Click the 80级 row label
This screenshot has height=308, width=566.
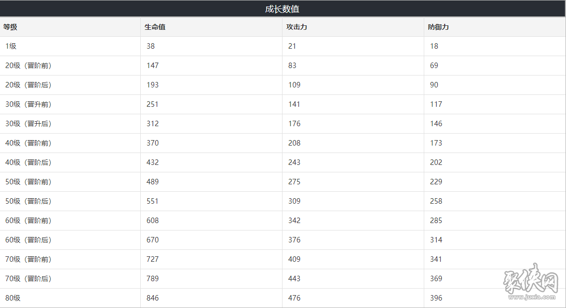(12, 298)
